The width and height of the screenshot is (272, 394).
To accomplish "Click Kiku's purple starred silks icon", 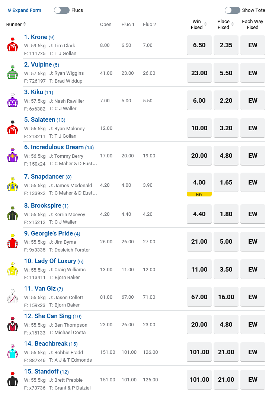I will [13, 100].
